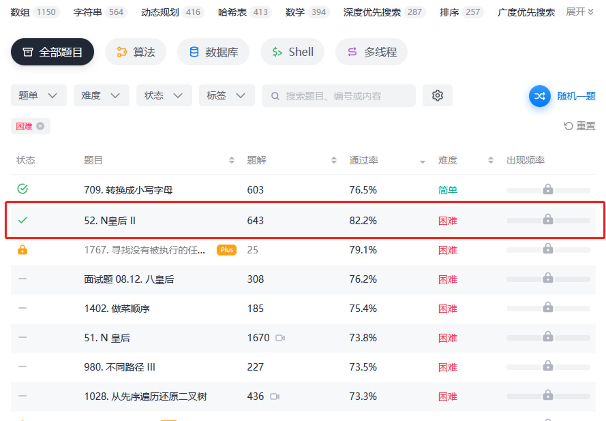606x421 pixels.
Task: Click frequency lock icon in 做菜顺序 row
Action: point(548,307)
